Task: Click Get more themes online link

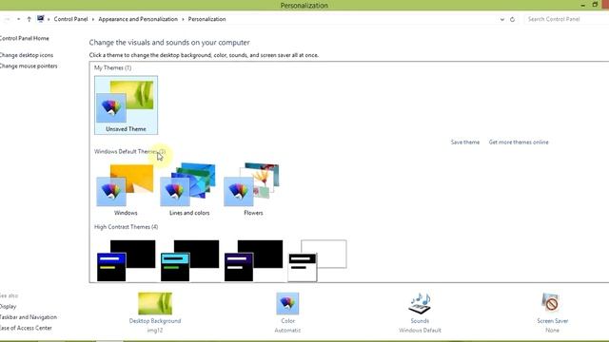Action: 519,142
